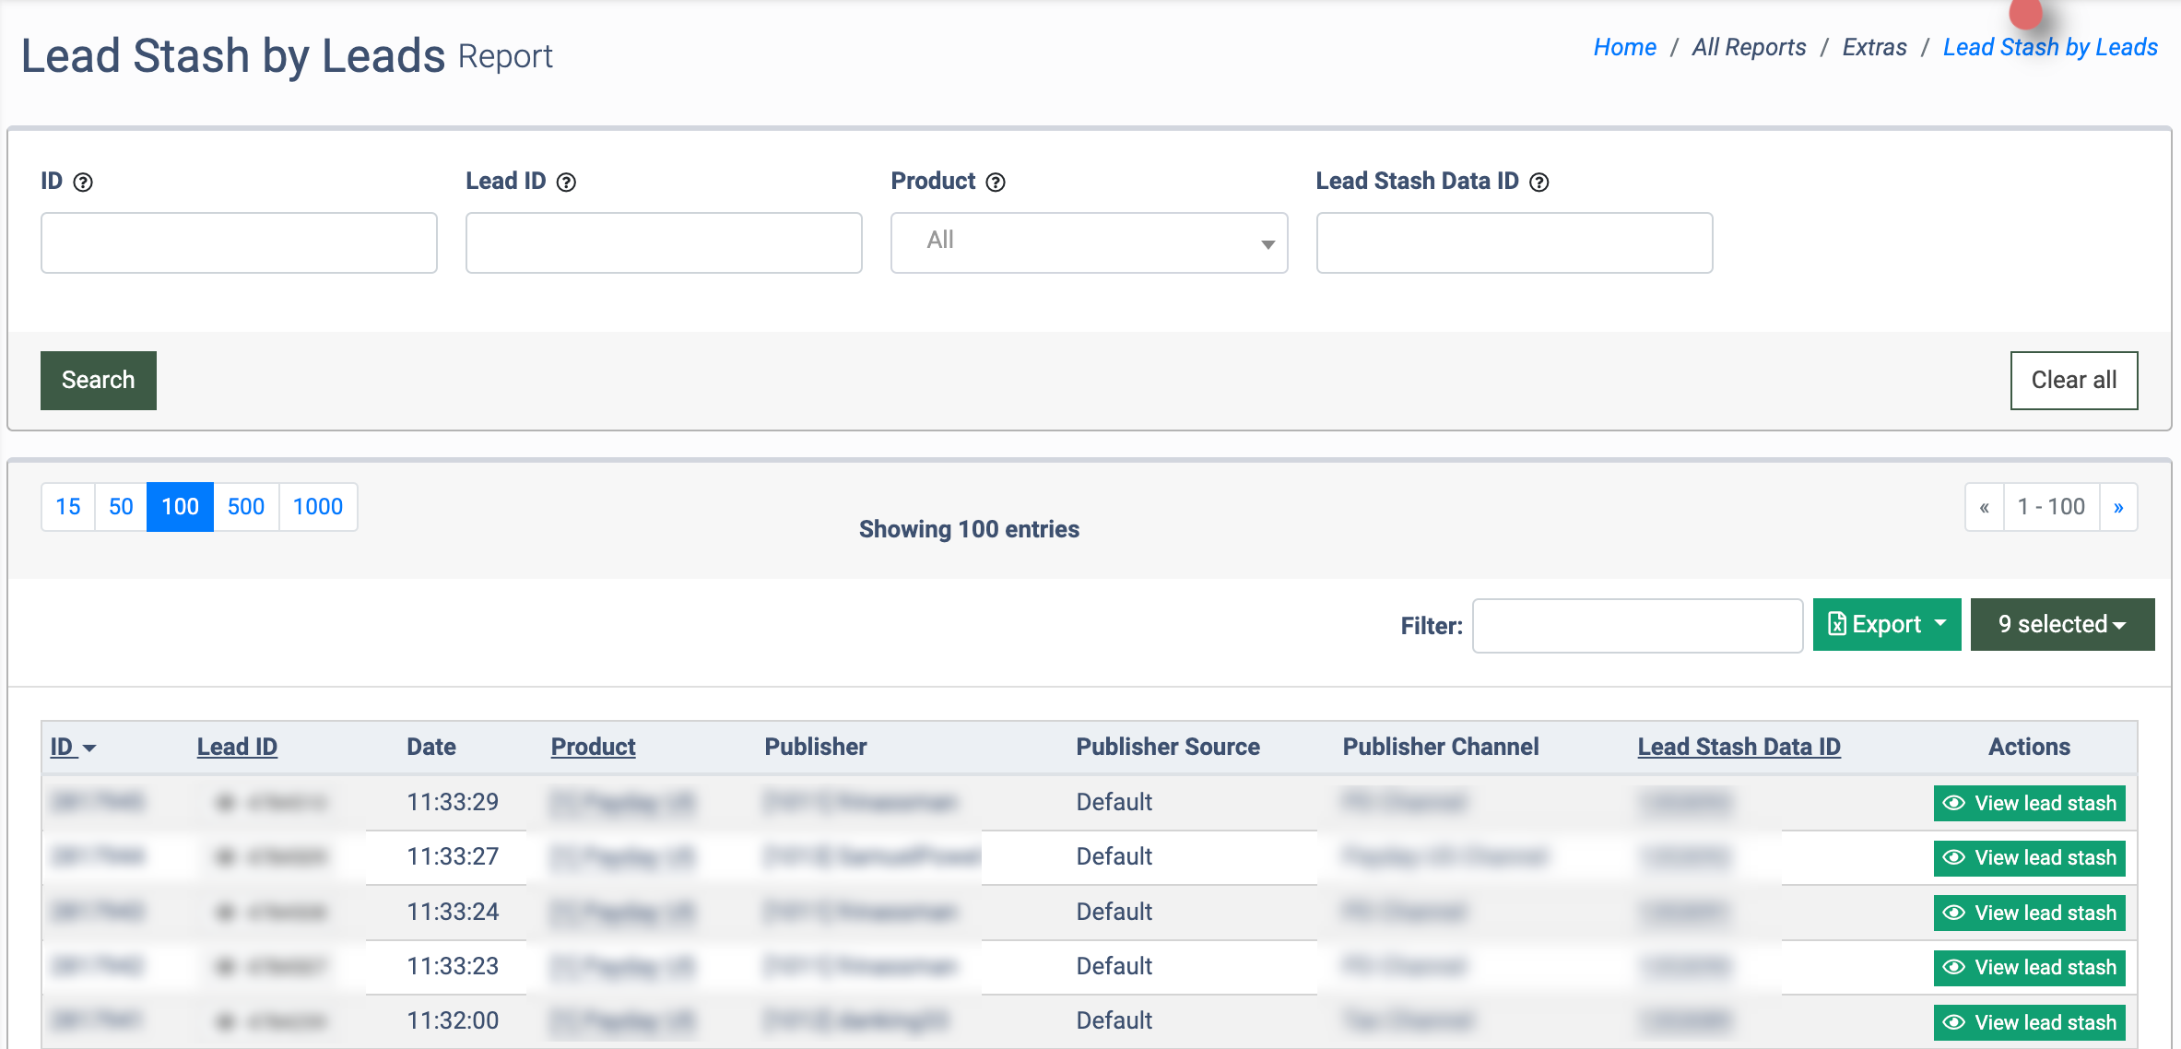Show 1000 entries per page
The width and height of the screenshot is (2181, 1049).
[317, 507]
